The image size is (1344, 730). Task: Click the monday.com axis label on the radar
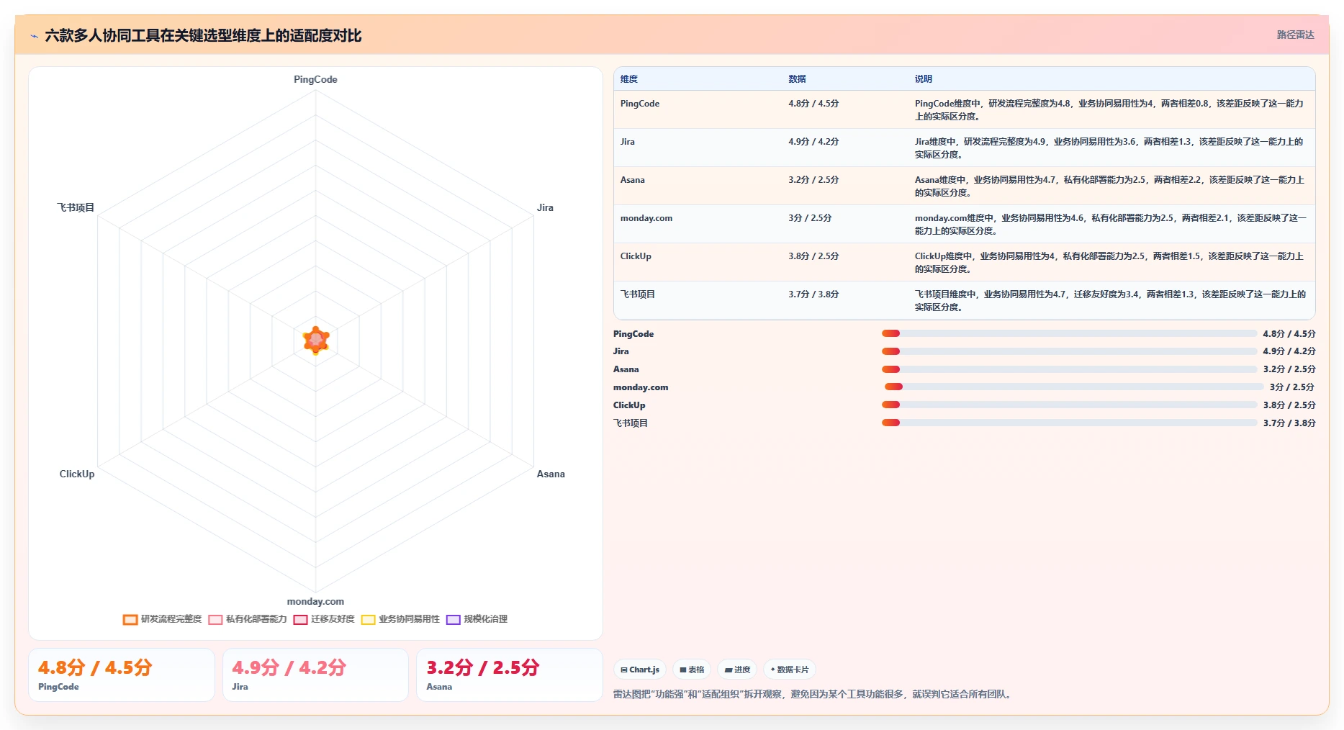click(315, 601)
